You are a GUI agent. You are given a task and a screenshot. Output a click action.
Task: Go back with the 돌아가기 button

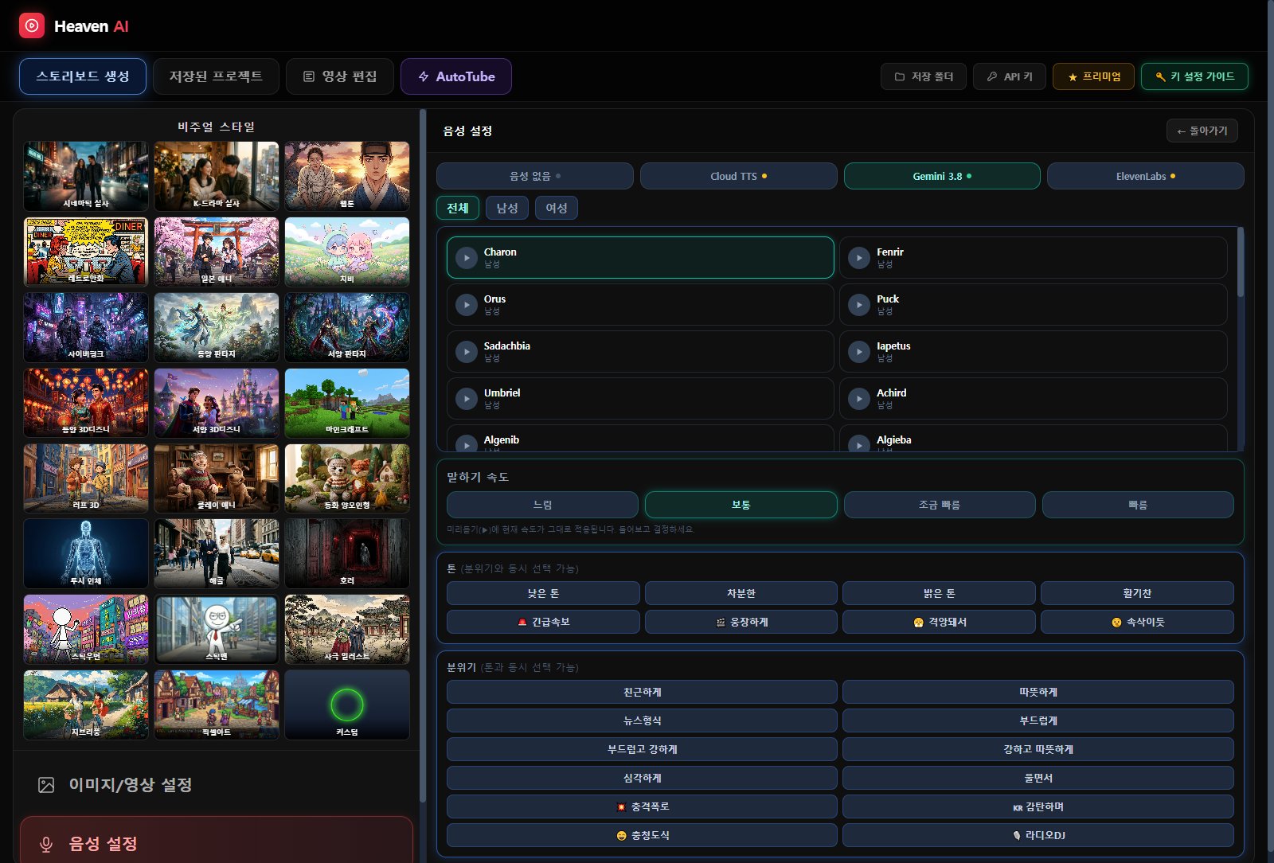[x=1202, y=131]
